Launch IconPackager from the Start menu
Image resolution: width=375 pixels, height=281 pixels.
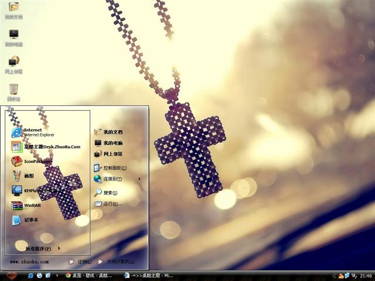[x=35, y=161]
